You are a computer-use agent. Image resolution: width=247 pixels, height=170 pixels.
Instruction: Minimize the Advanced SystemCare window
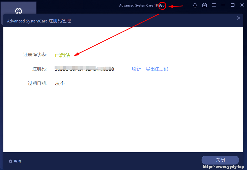pos(223,5)
